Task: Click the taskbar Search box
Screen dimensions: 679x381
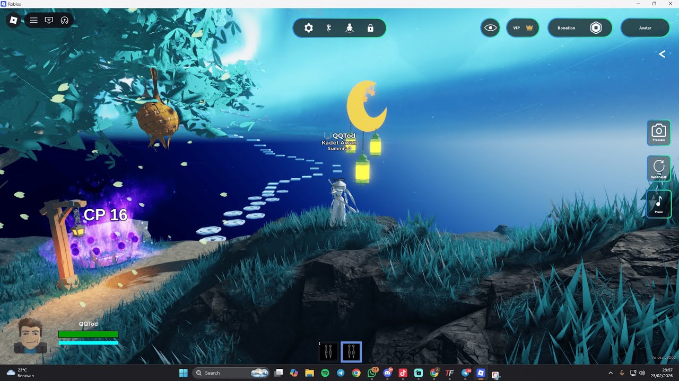Action: tap(231, 373)
